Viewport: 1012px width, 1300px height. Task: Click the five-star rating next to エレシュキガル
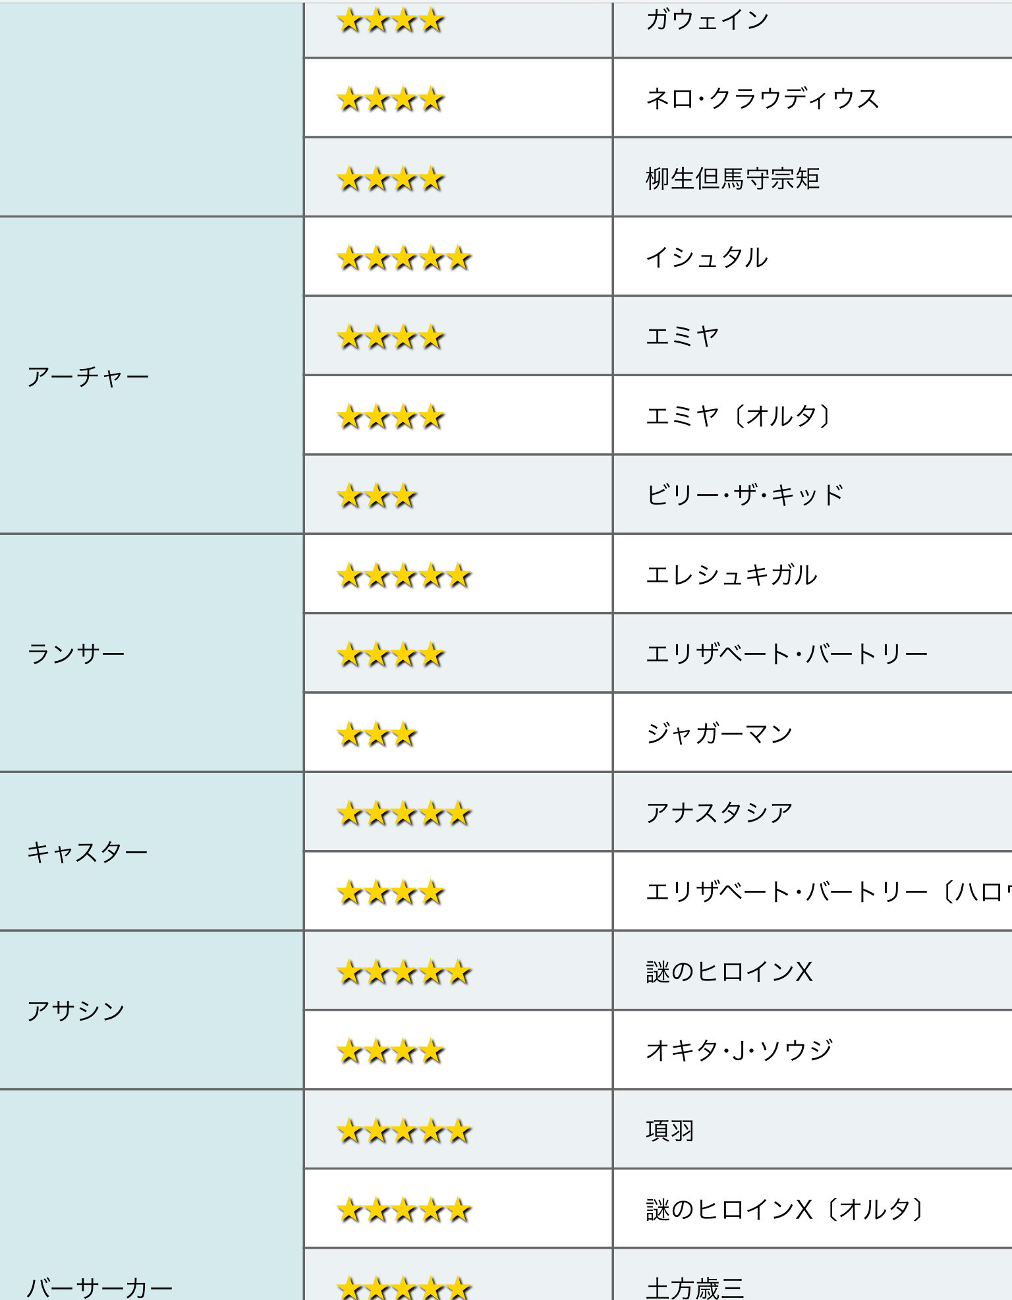point(403,576)
